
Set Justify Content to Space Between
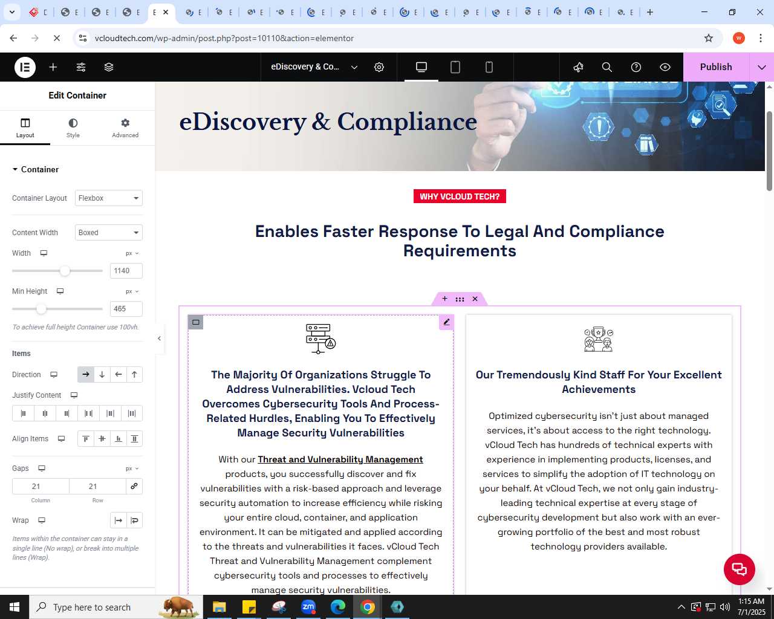coord(88,413)
